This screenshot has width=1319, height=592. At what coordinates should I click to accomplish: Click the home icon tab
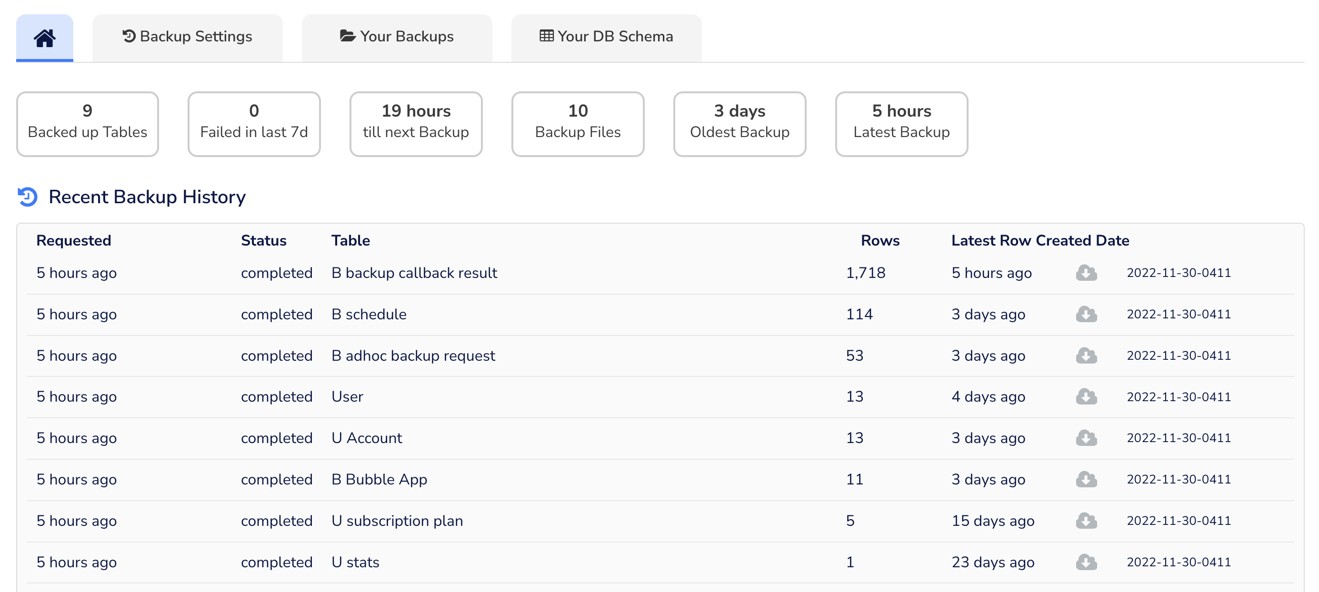click(x=45, y=38)
